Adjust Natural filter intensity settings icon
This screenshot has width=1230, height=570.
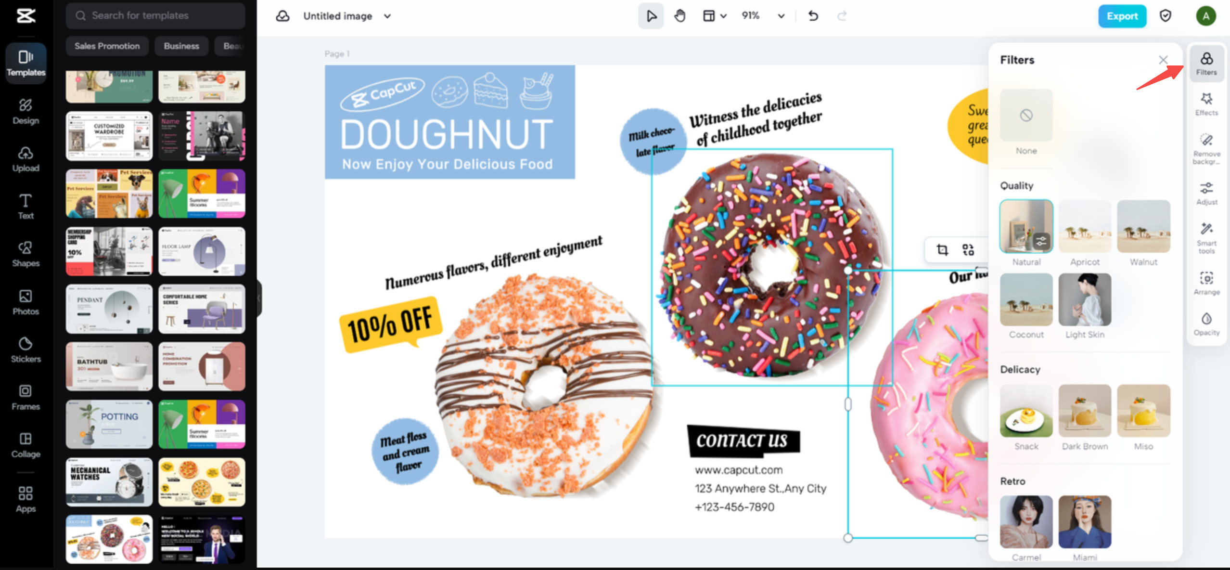[x=1041, y=241]
